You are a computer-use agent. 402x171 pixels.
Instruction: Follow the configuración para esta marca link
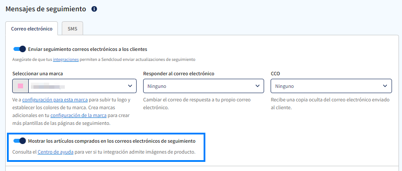(x=55, y=100)
